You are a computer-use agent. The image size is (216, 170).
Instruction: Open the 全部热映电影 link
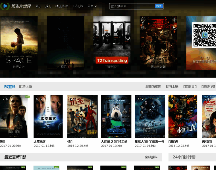pos(153,86)
